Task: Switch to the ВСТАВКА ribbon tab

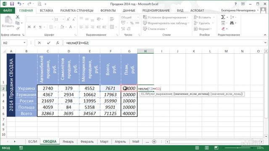Action: click(47, 10)
